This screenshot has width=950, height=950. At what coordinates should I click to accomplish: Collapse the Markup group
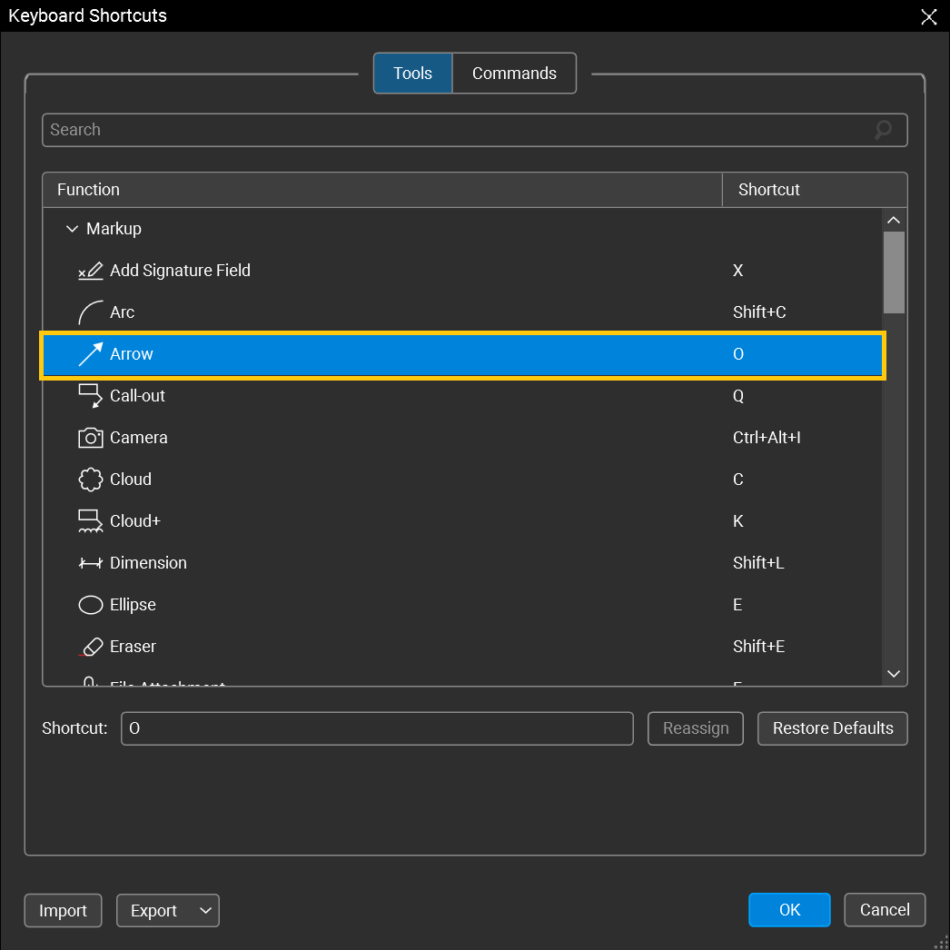(72, 229)
